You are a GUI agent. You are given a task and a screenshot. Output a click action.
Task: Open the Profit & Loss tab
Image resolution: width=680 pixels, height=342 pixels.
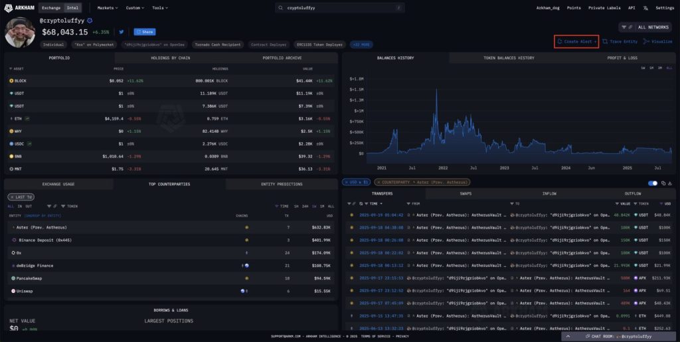(x=622, y=58)
